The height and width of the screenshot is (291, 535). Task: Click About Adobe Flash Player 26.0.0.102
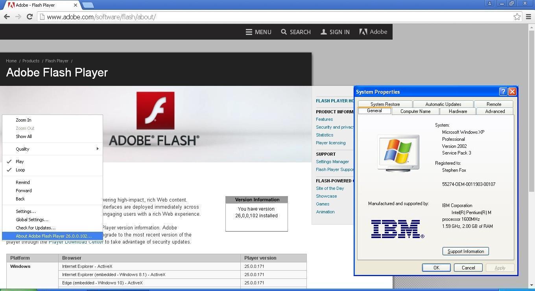pyautogui.click(x=52, y=236)
